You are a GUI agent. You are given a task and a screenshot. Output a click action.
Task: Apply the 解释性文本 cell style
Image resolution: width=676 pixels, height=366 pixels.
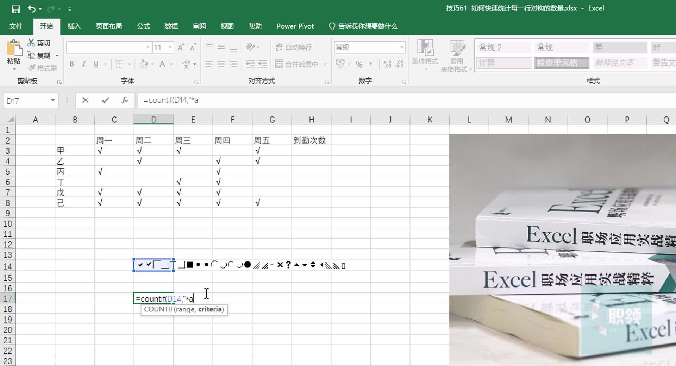pos(620,63)
